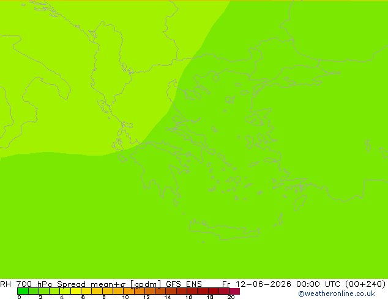Click the island of Crete on the map
This screenshot has height=299, width=388.
(224, 229)
